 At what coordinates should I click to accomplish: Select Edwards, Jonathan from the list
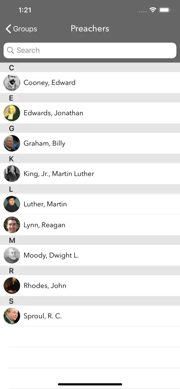tap(90, 113)
